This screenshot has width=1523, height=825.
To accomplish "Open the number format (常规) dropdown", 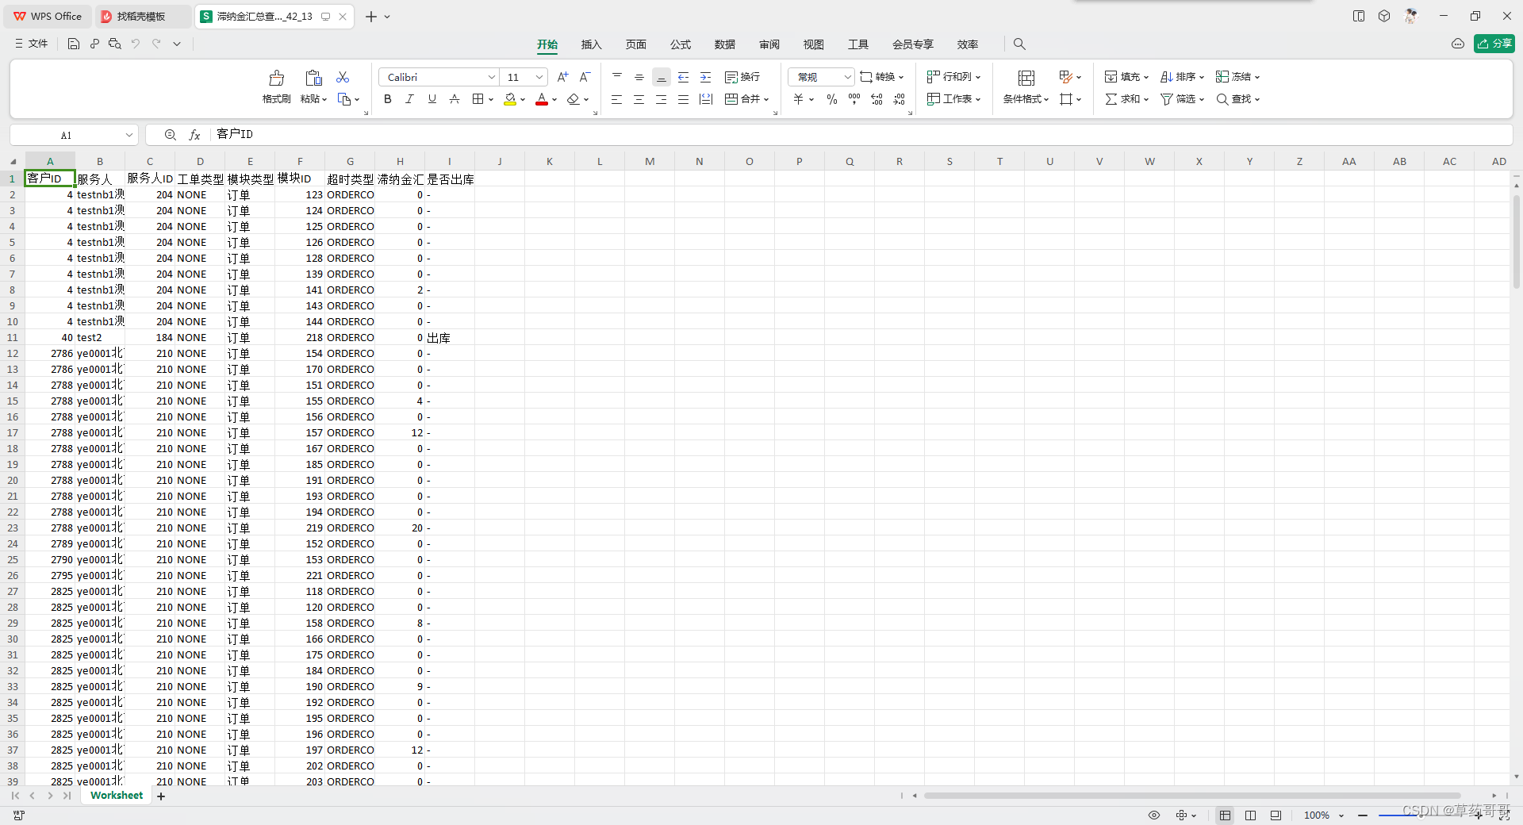I will coord(848,77).
